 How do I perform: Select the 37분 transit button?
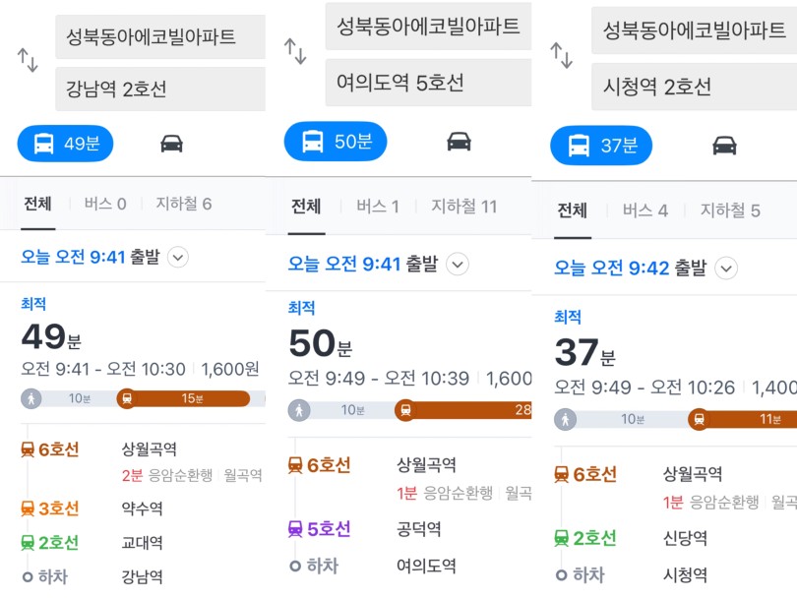coord(601,146)
